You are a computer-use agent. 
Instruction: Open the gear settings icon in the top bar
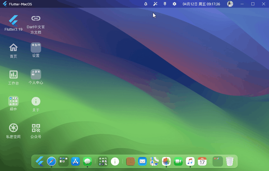(175, 4)
